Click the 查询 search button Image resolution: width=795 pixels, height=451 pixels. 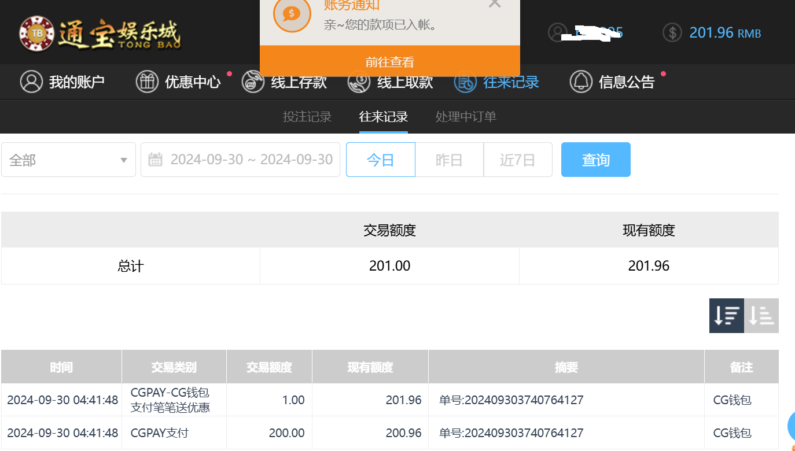[595, 160]
